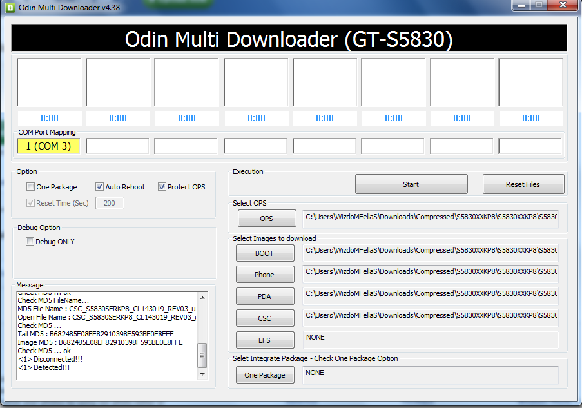Click the EFS button
582x408 pixels.
coord(264,340)
